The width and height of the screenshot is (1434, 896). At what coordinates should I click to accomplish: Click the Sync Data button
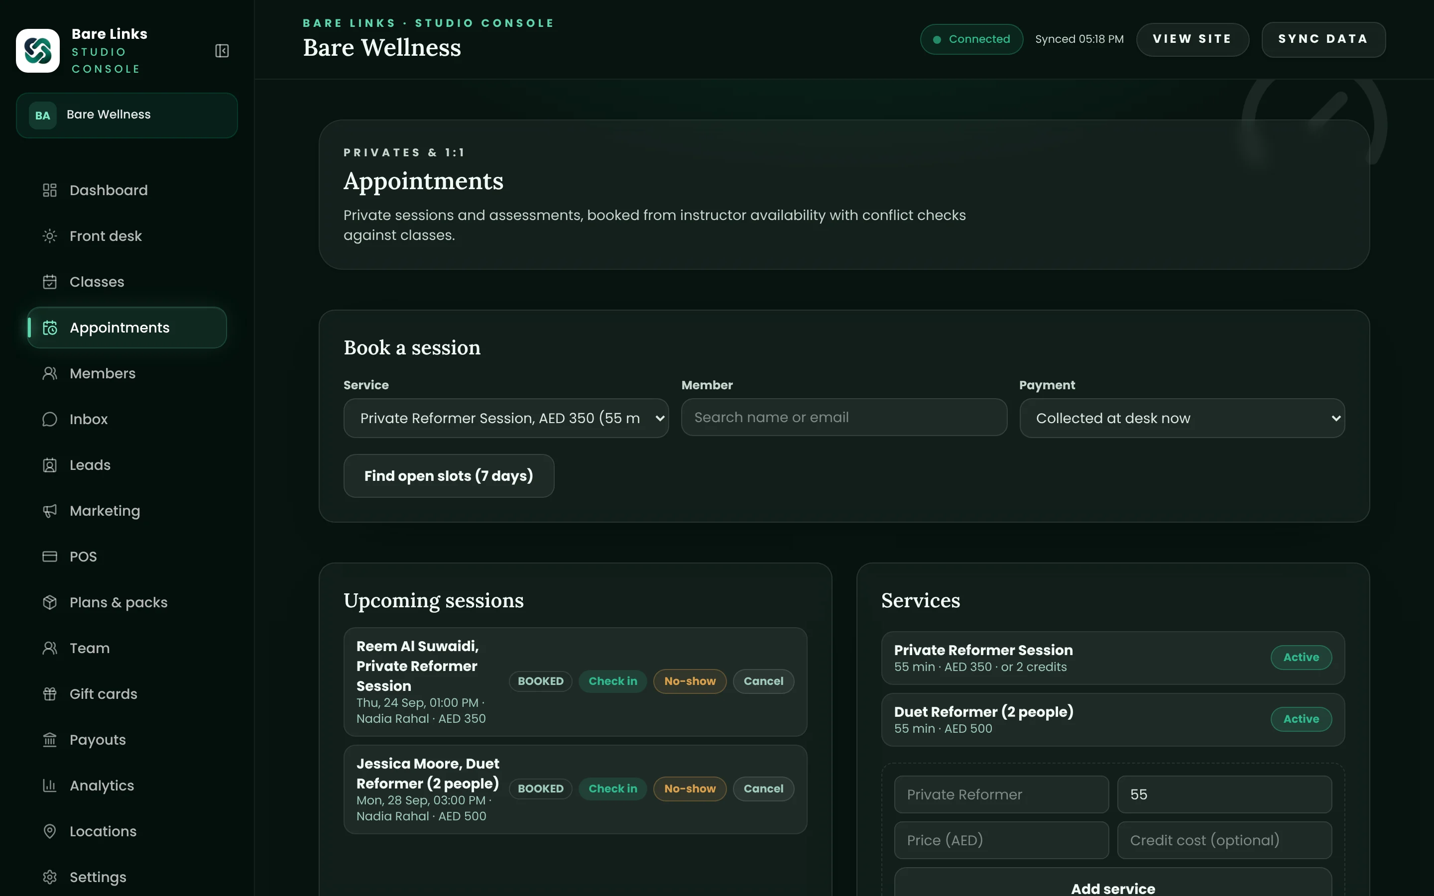point(1323,40)
